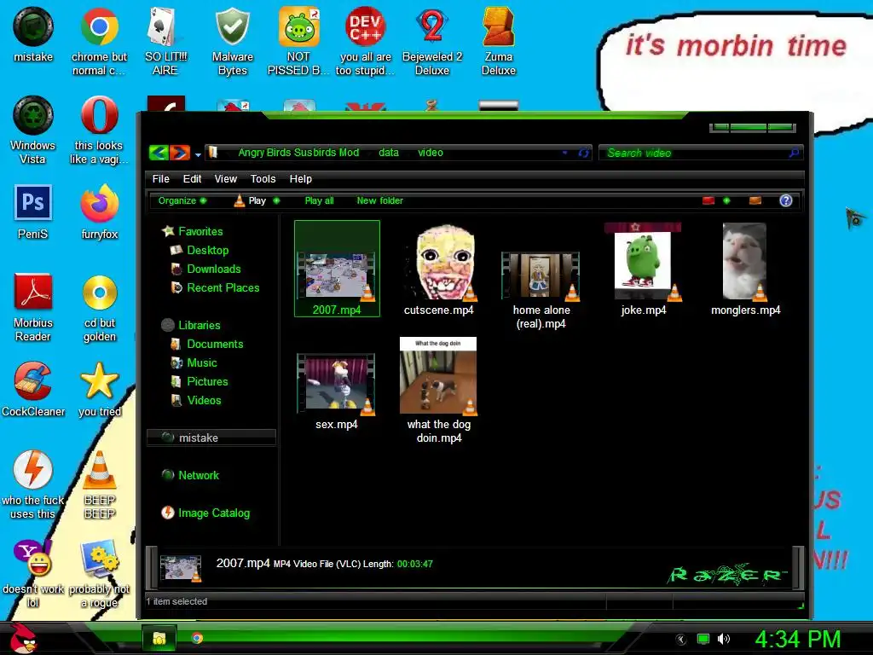
Task: Open the Yahoo 'doesn't work lol' icon
Action: pos(33,574)
